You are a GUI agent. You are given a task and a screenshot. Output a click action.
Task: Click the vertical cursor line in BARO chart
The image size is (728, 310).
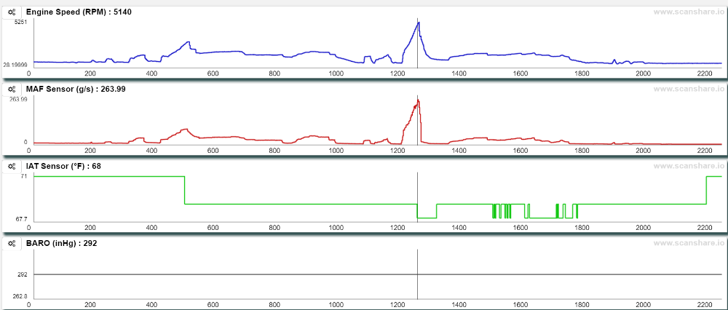[x=417, y=274]
